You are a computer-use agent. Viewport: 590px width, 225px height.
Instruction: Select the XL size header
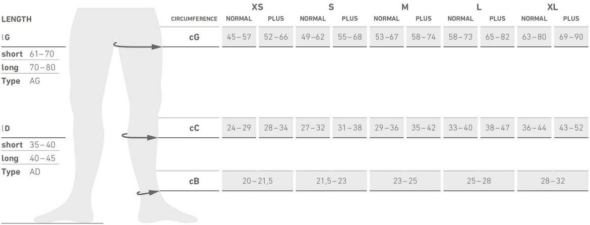click(552, 8)
